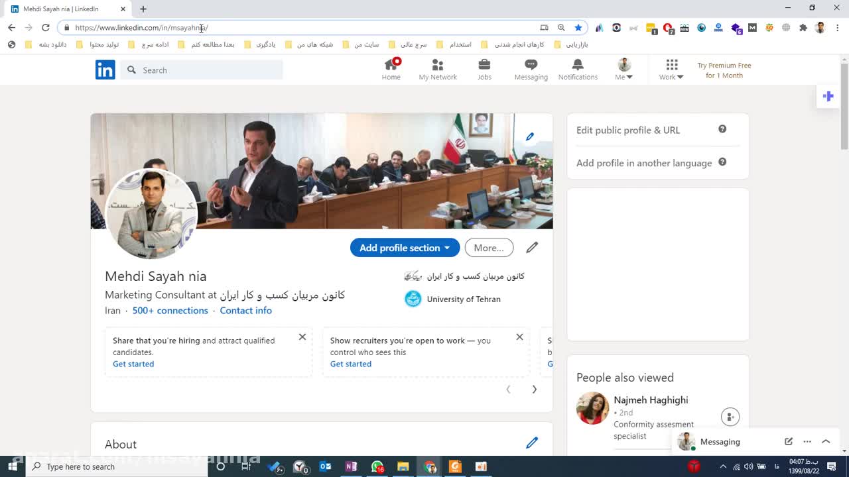Viewport: 849px width, 477px height.
Task: Show next suggestion card arrow
Action: pyautogui.click(x=534, y=390)
